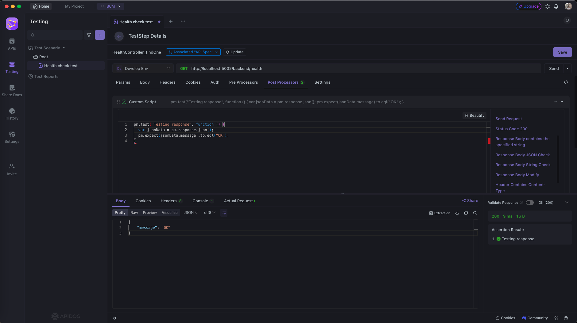Toggle word wrap icon in response toolbar
The height and width of the screenshot is (323, 577).
tap(224, 213)
